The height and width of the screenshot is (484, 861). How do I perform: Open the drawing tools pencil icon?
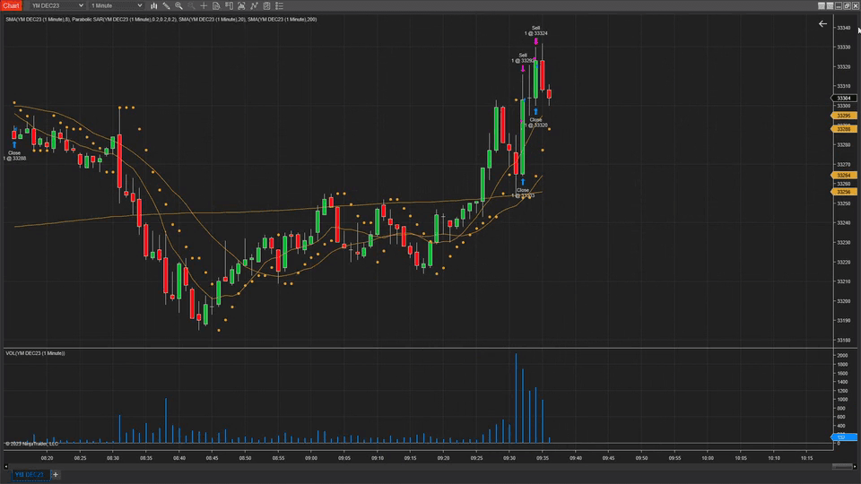click(x=167, y=5)
